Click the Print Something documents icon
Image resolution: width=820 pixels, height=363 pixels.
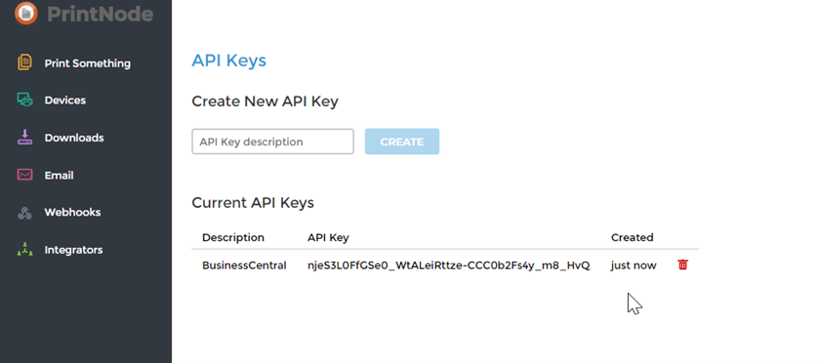tap(24, 62)
